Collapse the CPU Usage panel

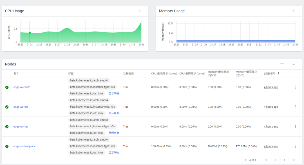tap(140, 11)
